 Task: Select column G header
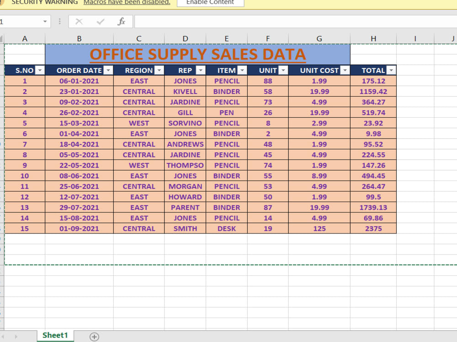tap(319, 39)
